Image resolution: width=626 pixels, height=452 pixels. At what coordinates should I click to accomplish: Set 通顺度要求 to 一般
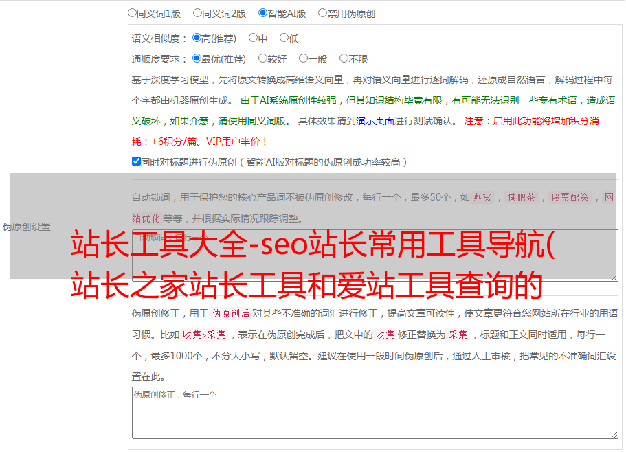coord(303,58)
